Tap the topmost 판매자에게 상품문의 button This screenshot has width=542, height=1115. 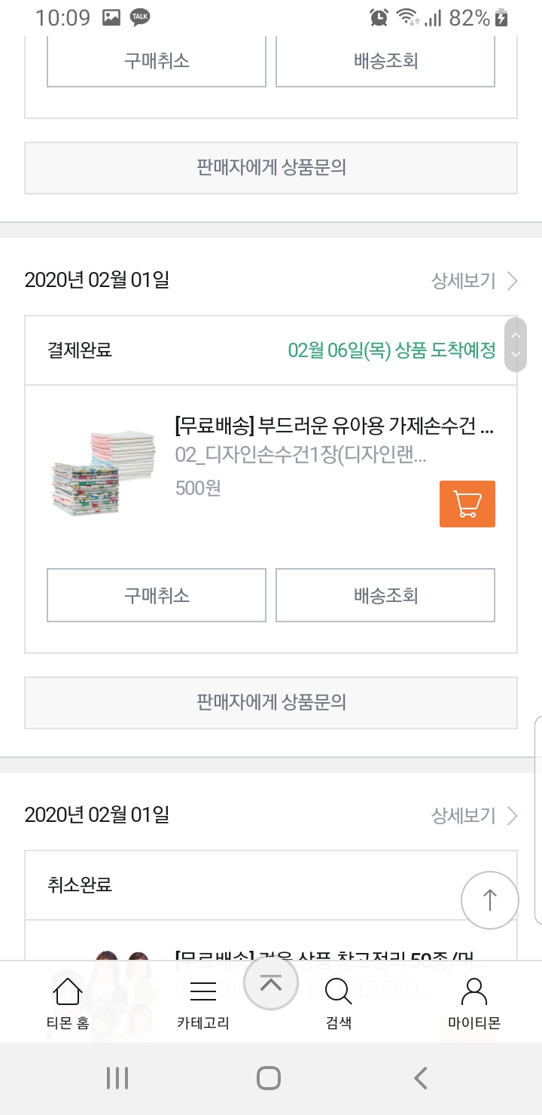tap(271, 168)
